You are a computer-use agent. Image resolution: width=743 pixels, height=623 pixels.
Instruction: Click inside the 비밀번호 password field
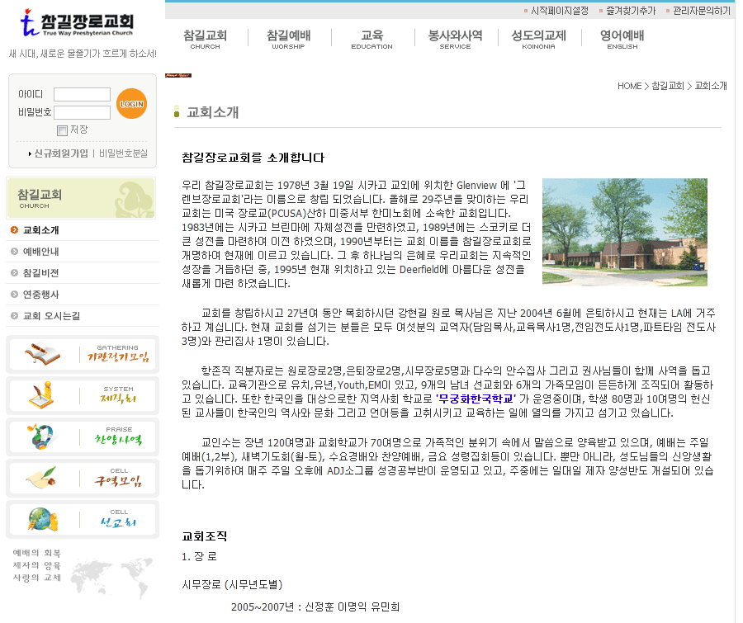82,112
